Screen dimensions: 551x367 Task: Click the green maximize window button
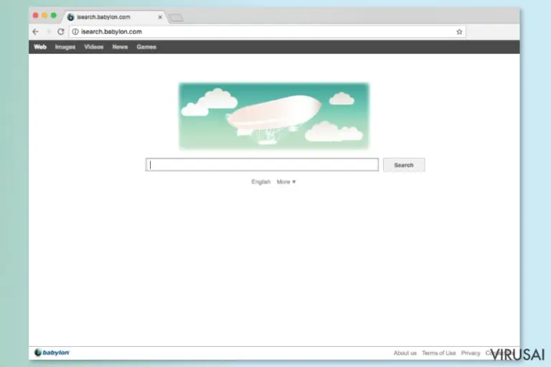53,16
